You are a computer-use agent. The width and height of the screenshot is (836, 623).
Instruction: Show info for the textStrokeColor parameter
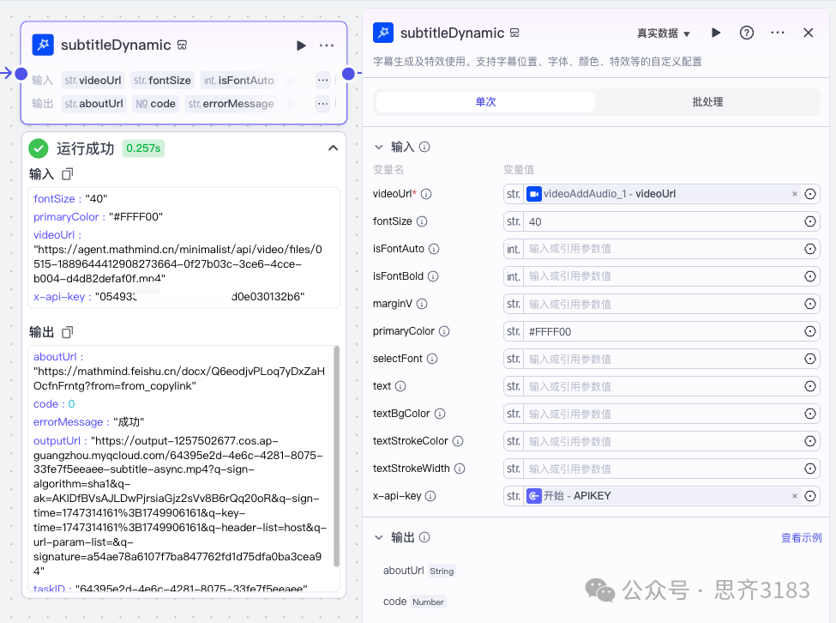458,441
